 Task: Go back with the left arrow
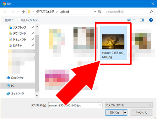pyautogui.click(x=5, y=12)
